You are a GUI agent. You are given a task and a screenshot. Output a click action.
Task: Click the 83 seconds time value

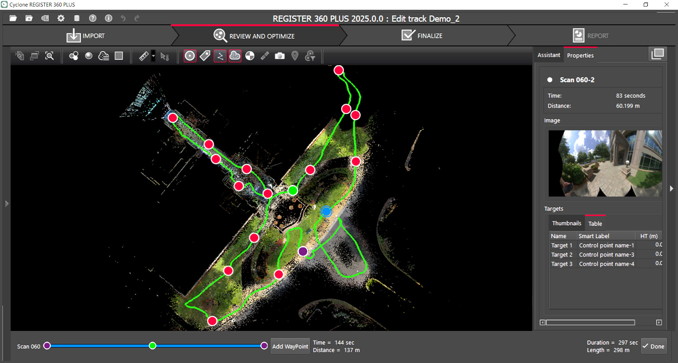click(631, 95)
